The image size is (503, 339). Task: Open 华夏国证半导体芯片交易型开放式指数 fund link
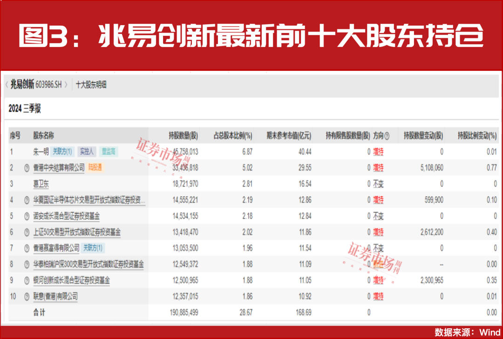89,200
